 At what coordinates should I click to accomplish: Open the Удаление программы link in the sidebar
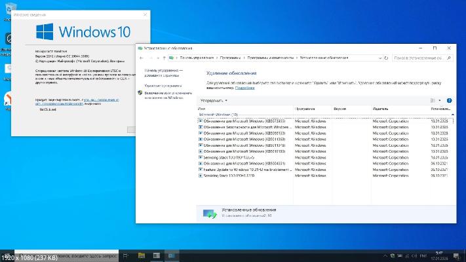[x=163, y=85]
